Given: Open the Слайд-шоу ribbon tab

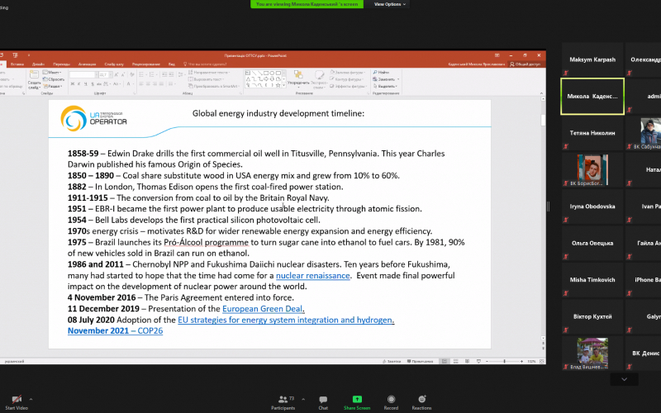Looking at the screenshot, I should [x=114, y=64].
